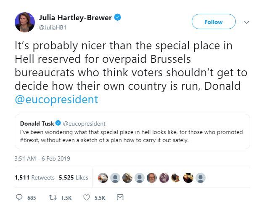Open the #Brexit hashtag in quoted tweet
This screenshot has width=264, height=212.
coord(29,140)
